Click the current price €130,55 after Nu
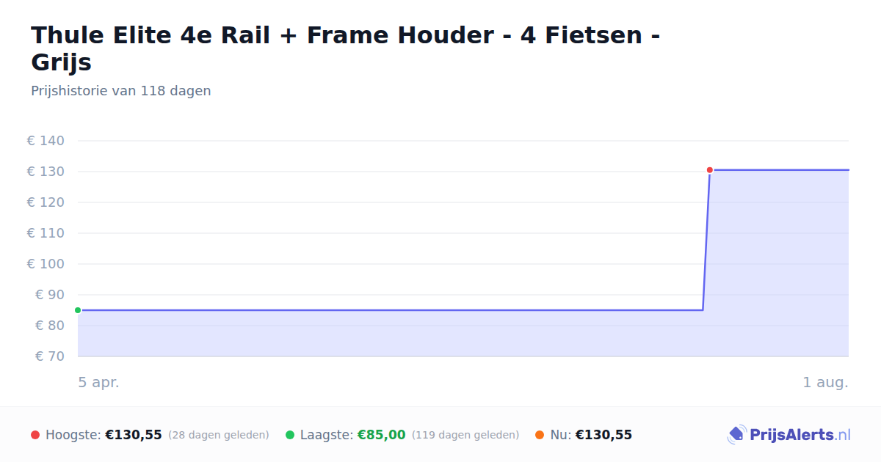 click(603, 435)
